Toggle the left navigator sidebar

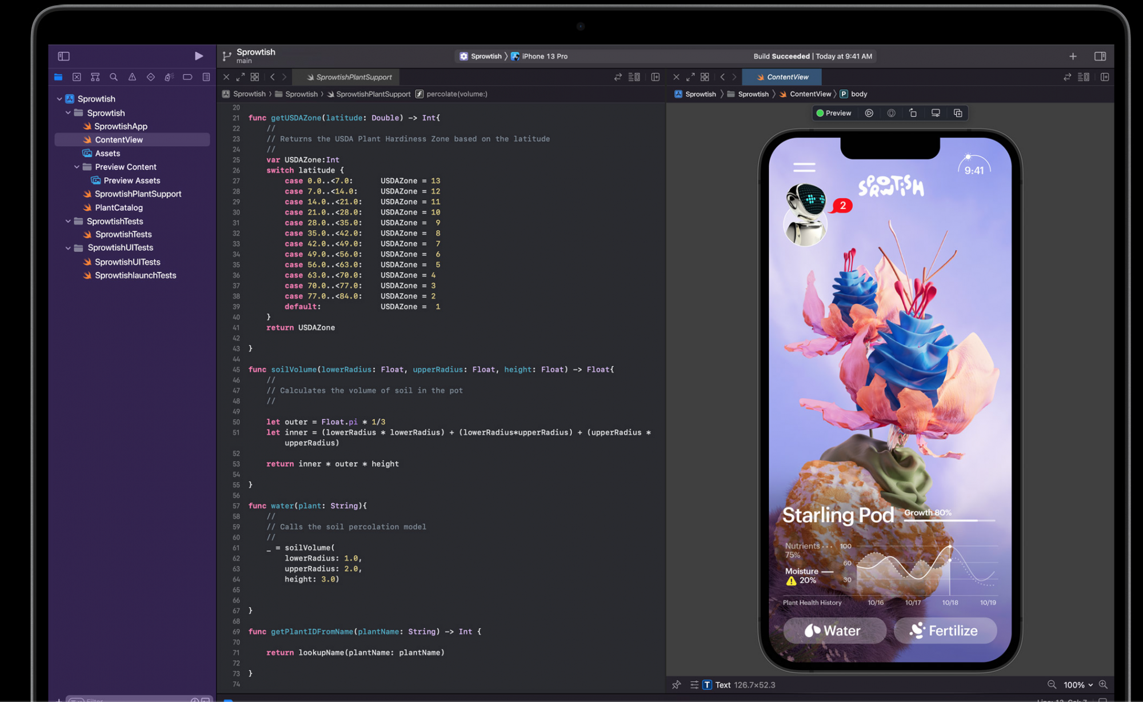pos(63,56)
